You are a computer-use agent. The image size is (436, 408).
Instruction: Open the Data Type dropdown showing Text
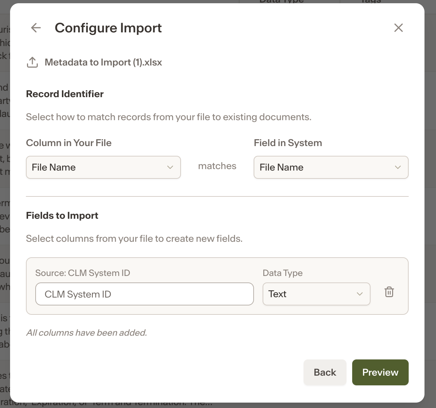tap(317, 294)
